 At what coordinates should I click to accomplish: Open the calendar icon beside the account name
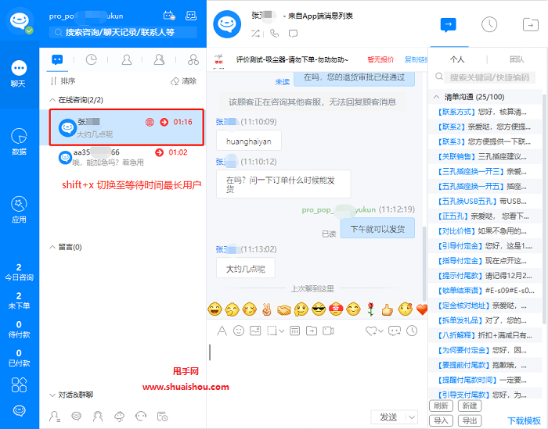coord(169,16)
